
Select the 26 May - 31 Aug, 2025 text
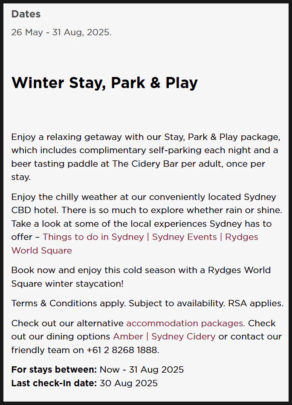(61, 32)
